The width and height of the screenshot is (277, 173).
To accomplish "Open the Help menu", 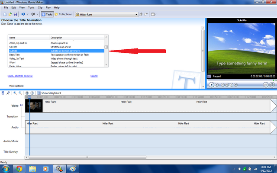I will (57, 8).
